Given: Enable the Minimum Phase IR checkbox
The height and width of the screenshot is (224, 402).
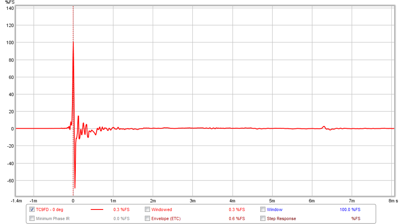Looking at the screenshot, I should pyautogui.click(x=32, y=219).
